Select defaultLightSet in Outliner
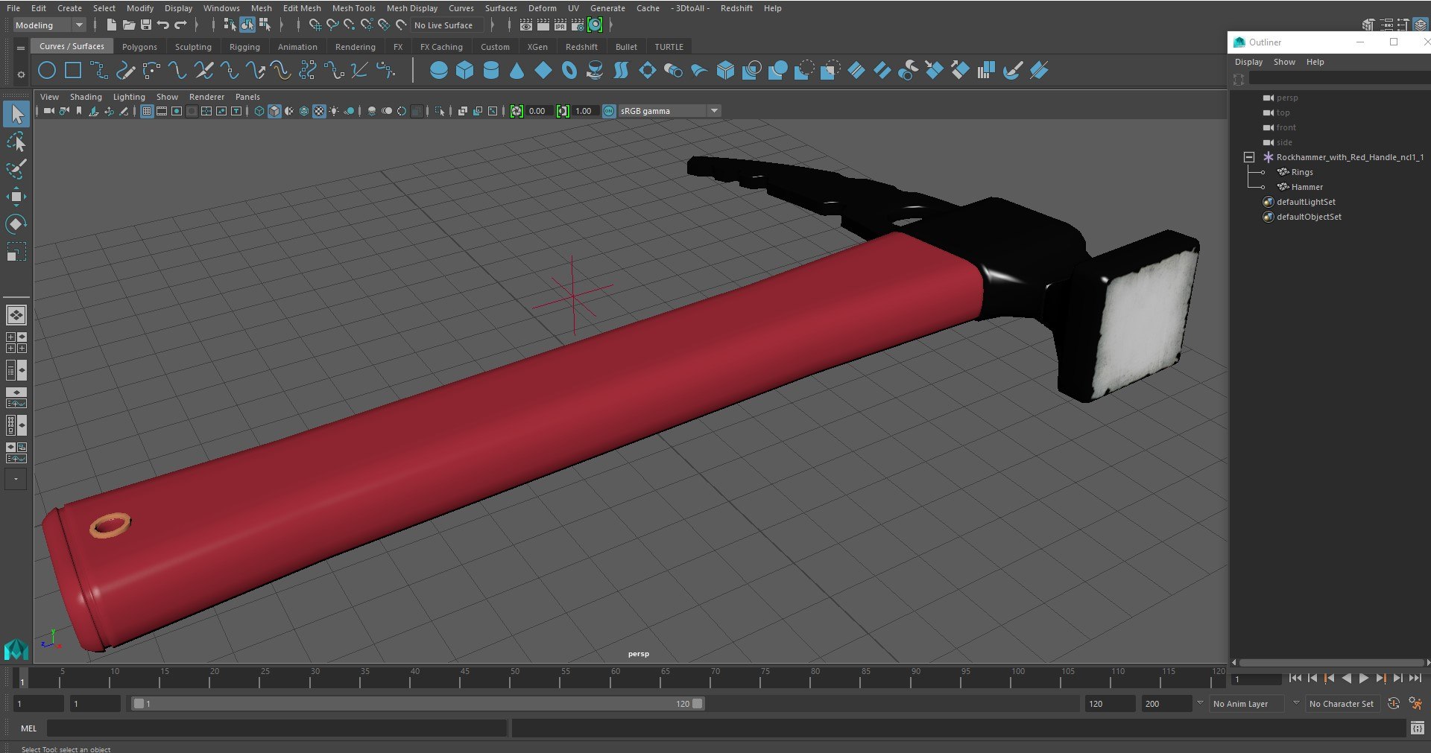This screenshot has width=1431, height=753. [x=1306, y=202]
